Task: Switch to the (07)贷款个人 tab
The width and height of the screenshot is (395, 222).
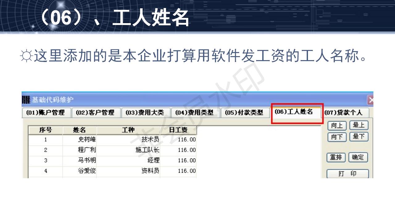Action: pyautogui.click(x=346, y=113)
